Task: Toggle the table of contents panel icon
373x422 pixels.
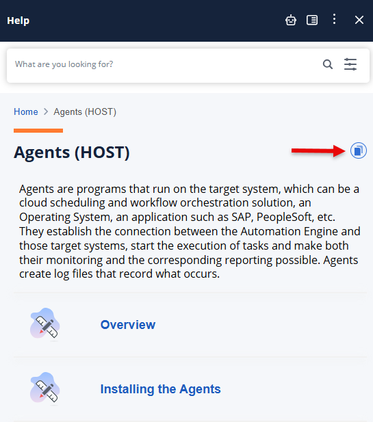Action: coord(312,20)
